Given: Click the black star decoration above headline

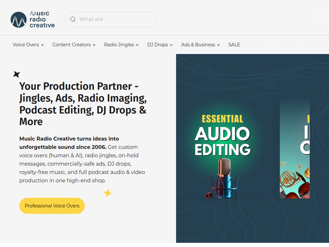Looking at the screenshot, I should pos(16,74).
